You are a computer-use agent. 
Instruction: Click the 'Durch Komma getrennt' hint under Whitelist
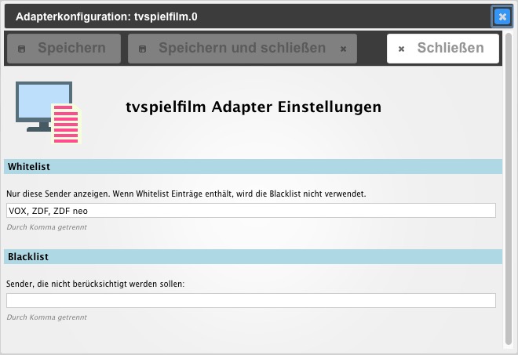click(46, 227)
